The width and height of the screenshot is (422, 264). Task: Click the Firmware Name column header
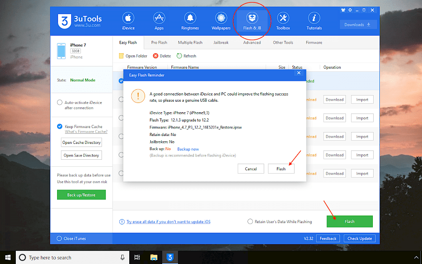[x=185, y=67]
